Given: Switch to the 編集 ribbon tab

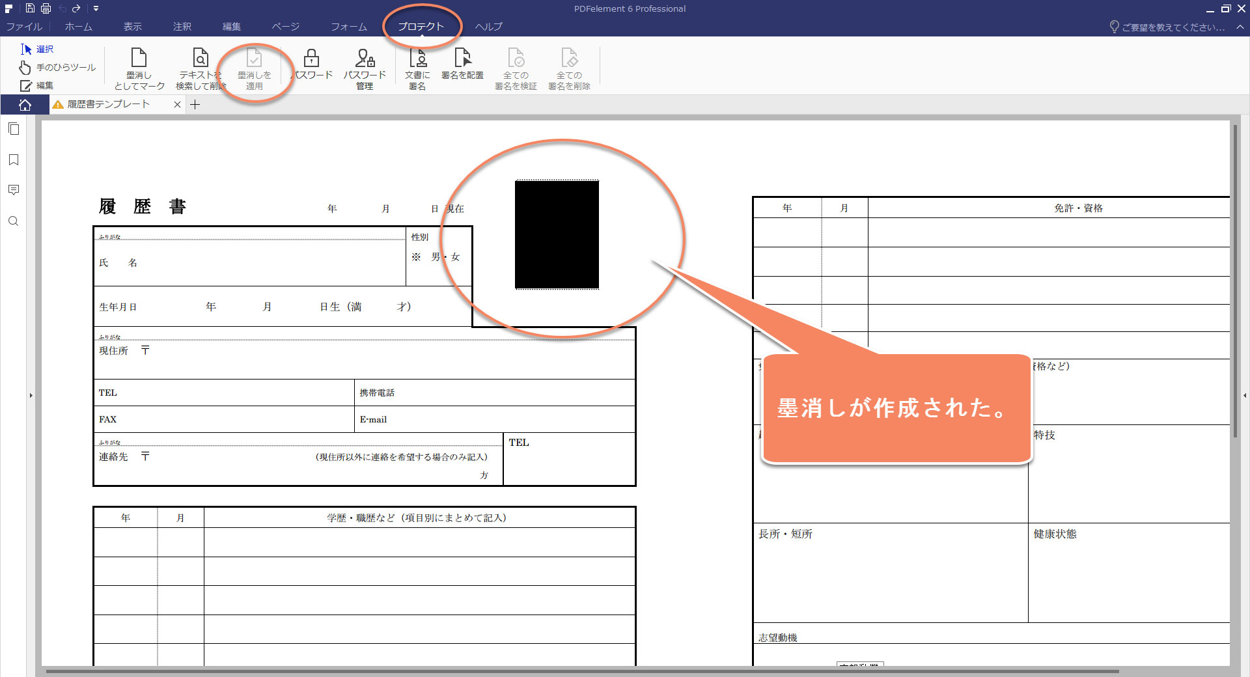Looking at the screenshot, I should [232, 27].
